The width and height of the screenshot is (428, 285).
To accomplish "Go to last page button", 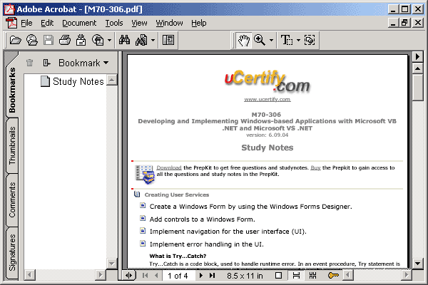I will [212, 276].
